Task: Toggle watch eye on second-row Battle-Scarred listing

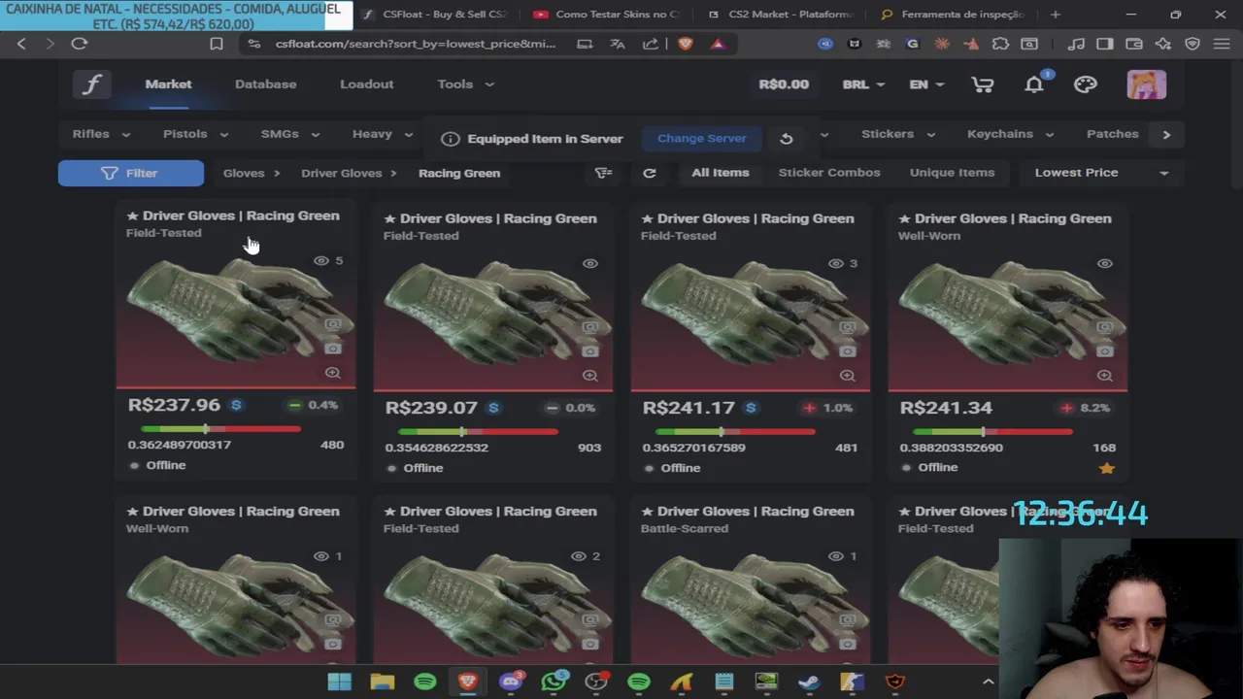Action: pyautogui.click(x=835, y=556)
